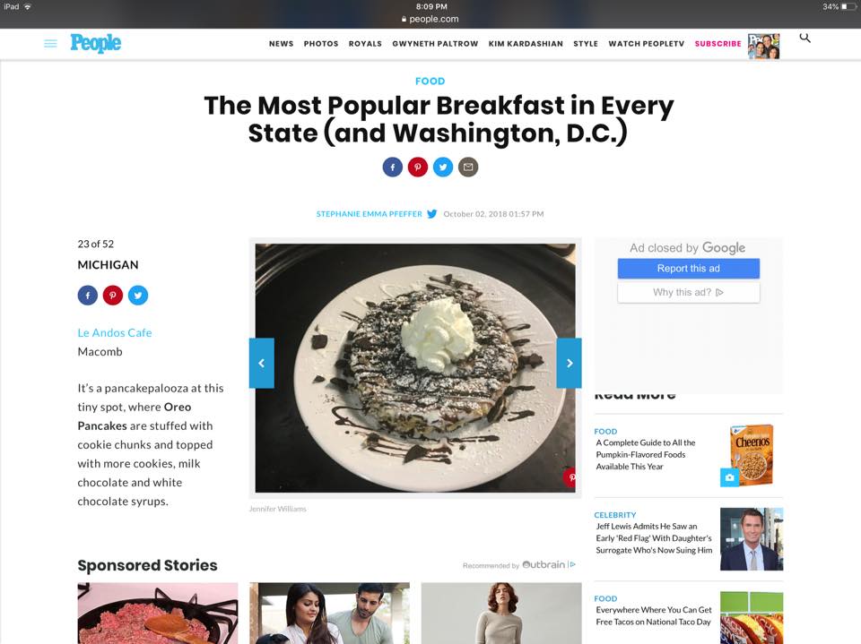Open the hamburger menu icon
The width and height of the screenshot is (861, 644).
[50, 43]
